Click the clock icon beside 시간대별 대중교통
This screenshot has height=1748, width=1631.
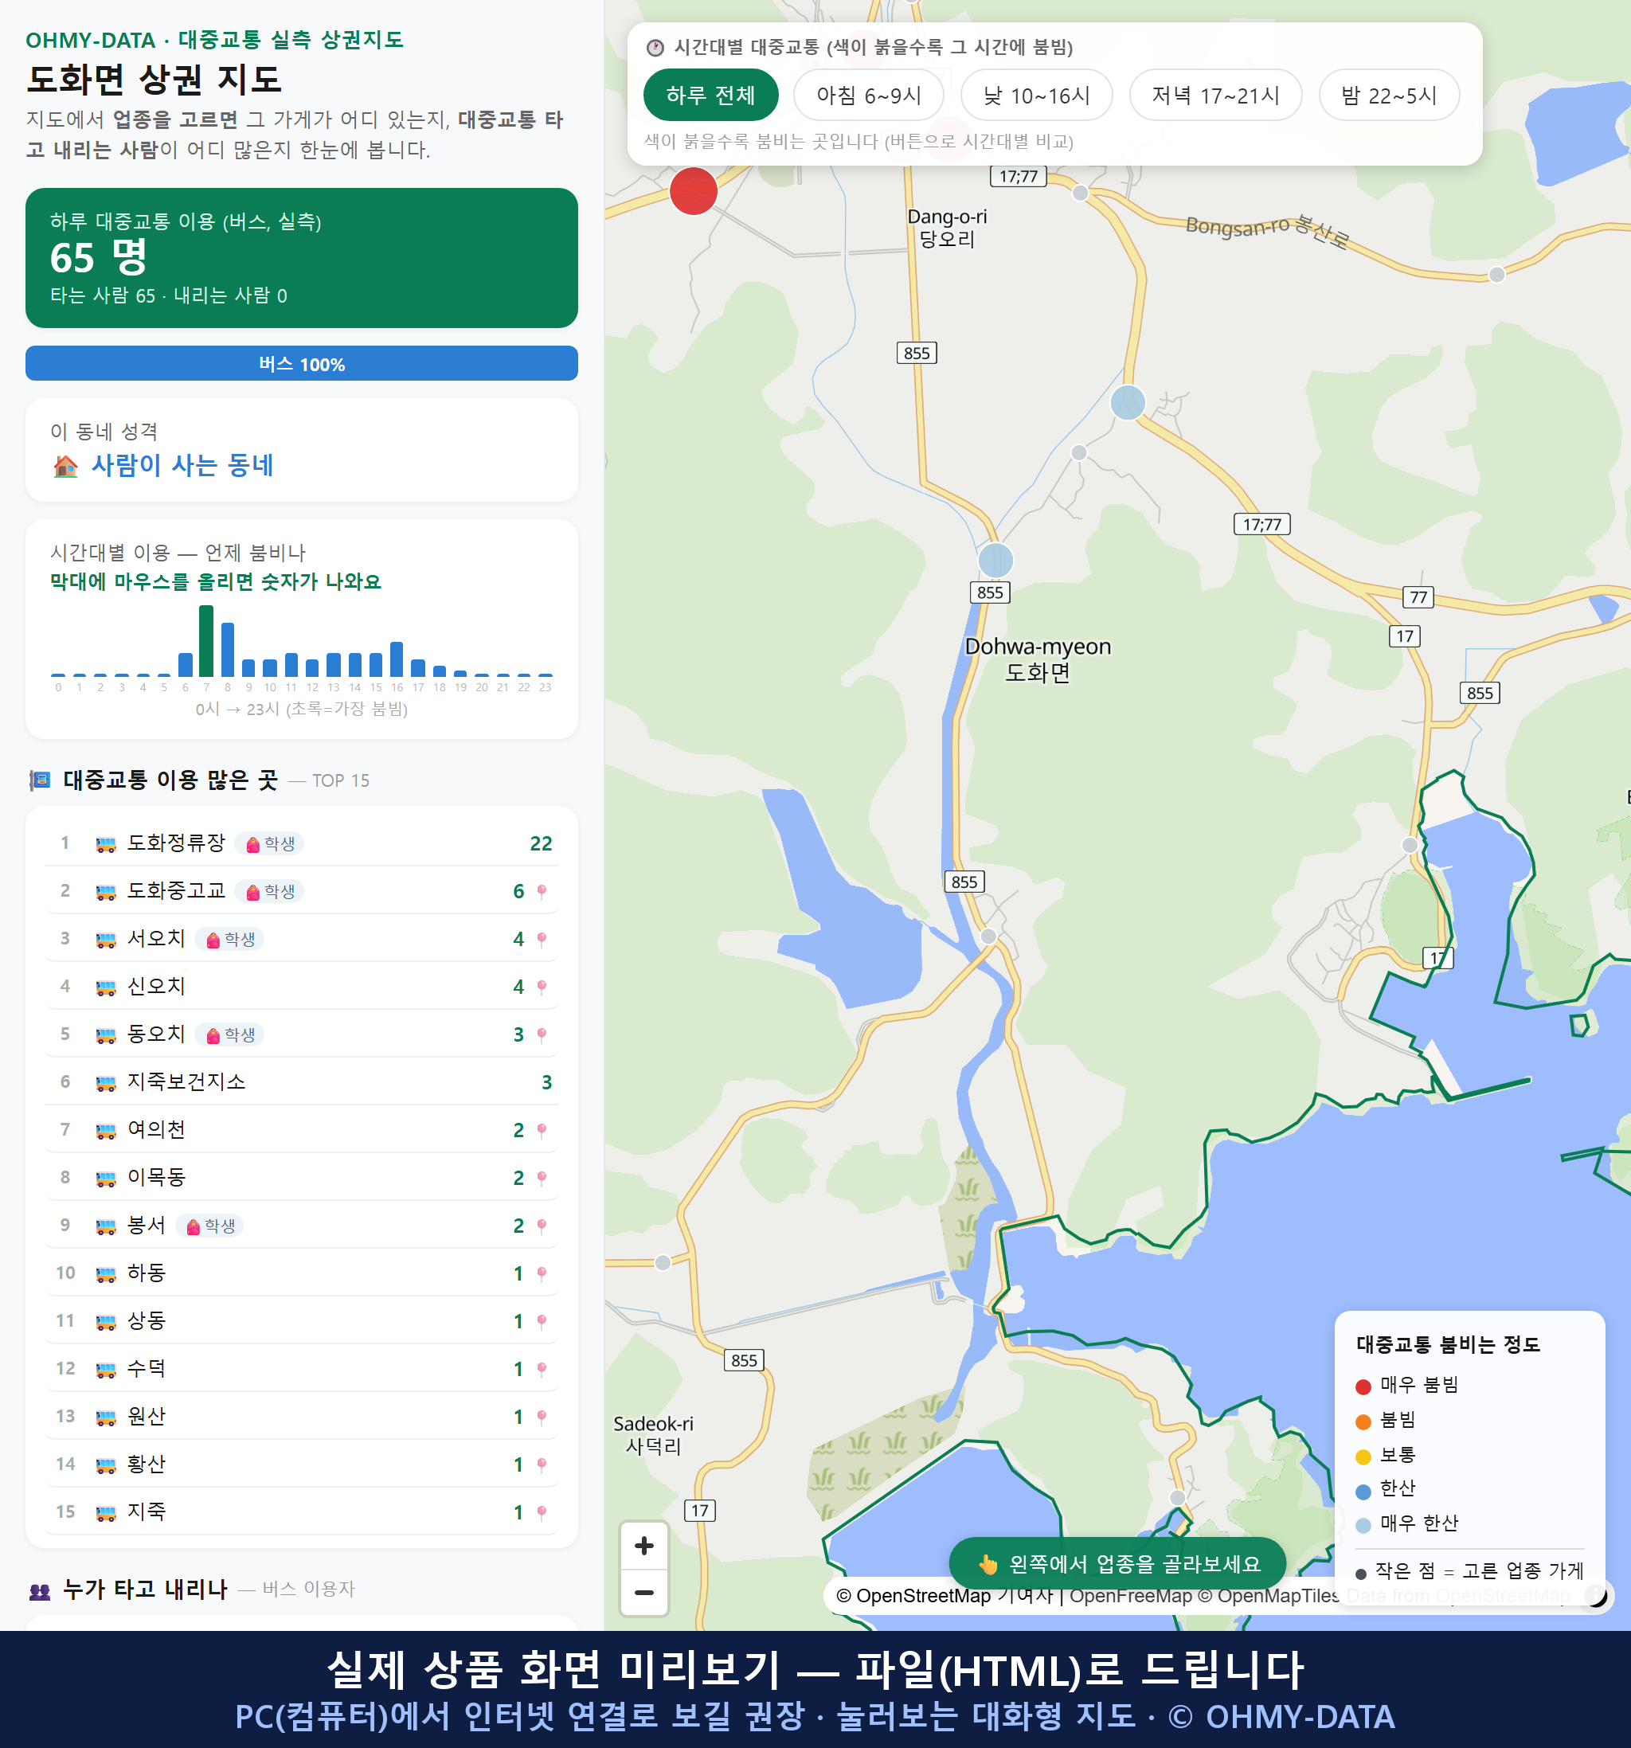[655, 48]
